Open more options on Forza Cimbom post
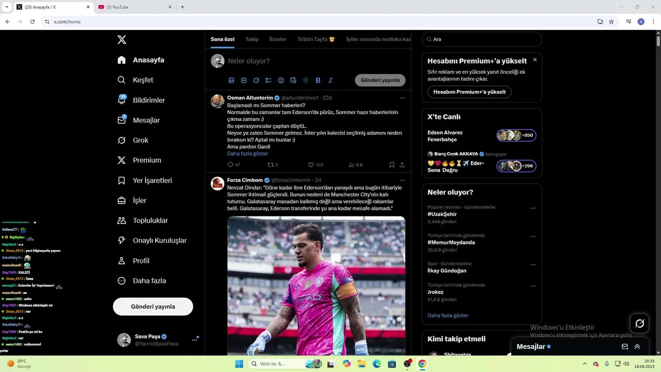 click(x=402, y=180)
